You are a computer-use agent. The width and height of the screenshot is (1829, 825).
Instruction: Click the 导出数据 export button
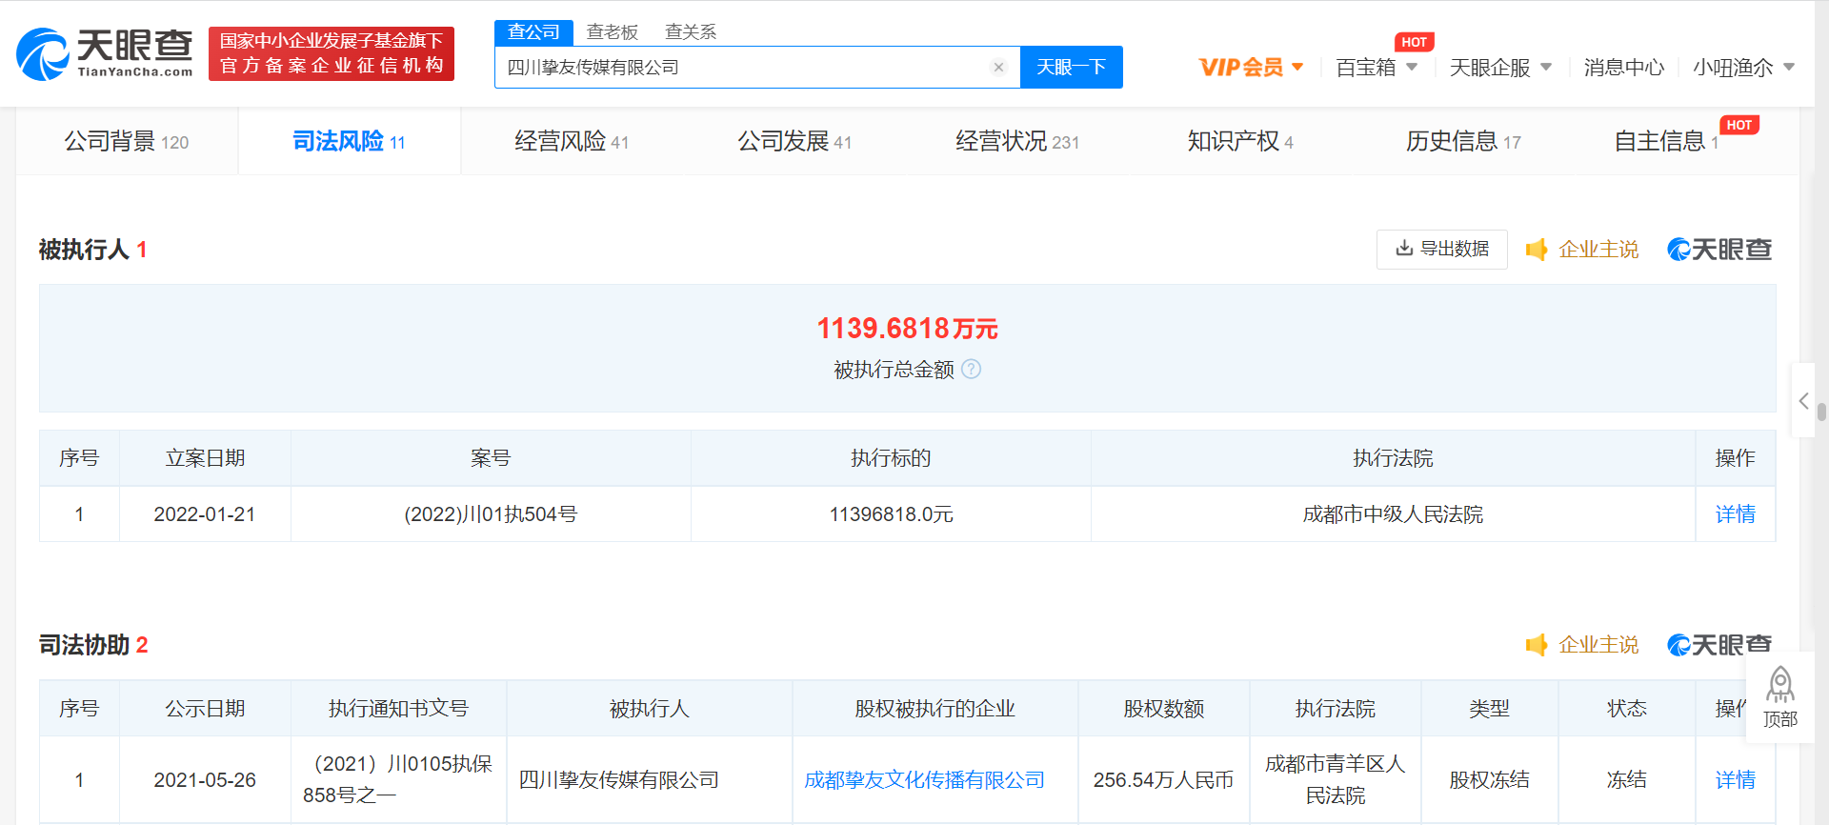(1442, 250)
